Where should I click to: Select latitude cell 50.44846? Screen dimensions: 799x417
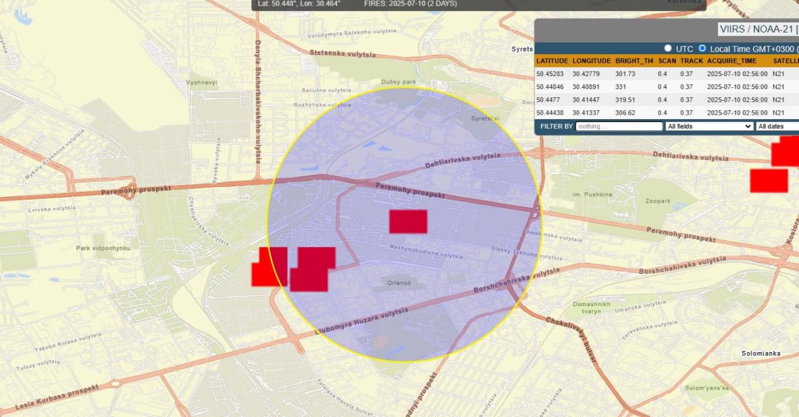pyautogui.click(x=549, y=87)
